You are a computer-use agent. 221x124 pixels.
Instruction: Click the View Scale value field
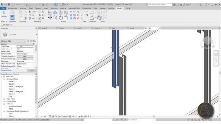point(25,46)
